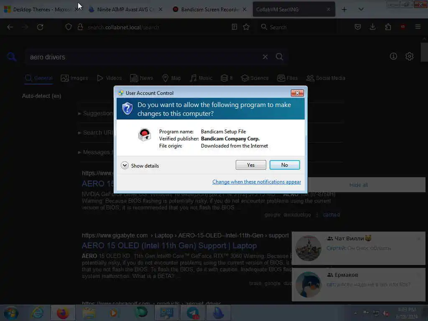Image resolution: width=428 pixels, height=321 pixels.
Task: Close the User Account Control dialog
Action: point(297,93)
